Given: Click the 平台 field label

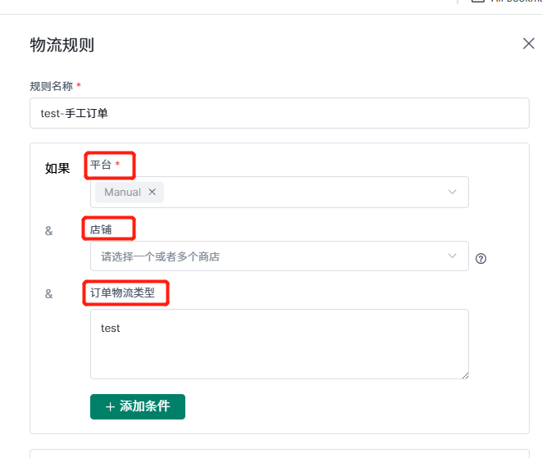Looking at the screenshot, I should (101, 165).
